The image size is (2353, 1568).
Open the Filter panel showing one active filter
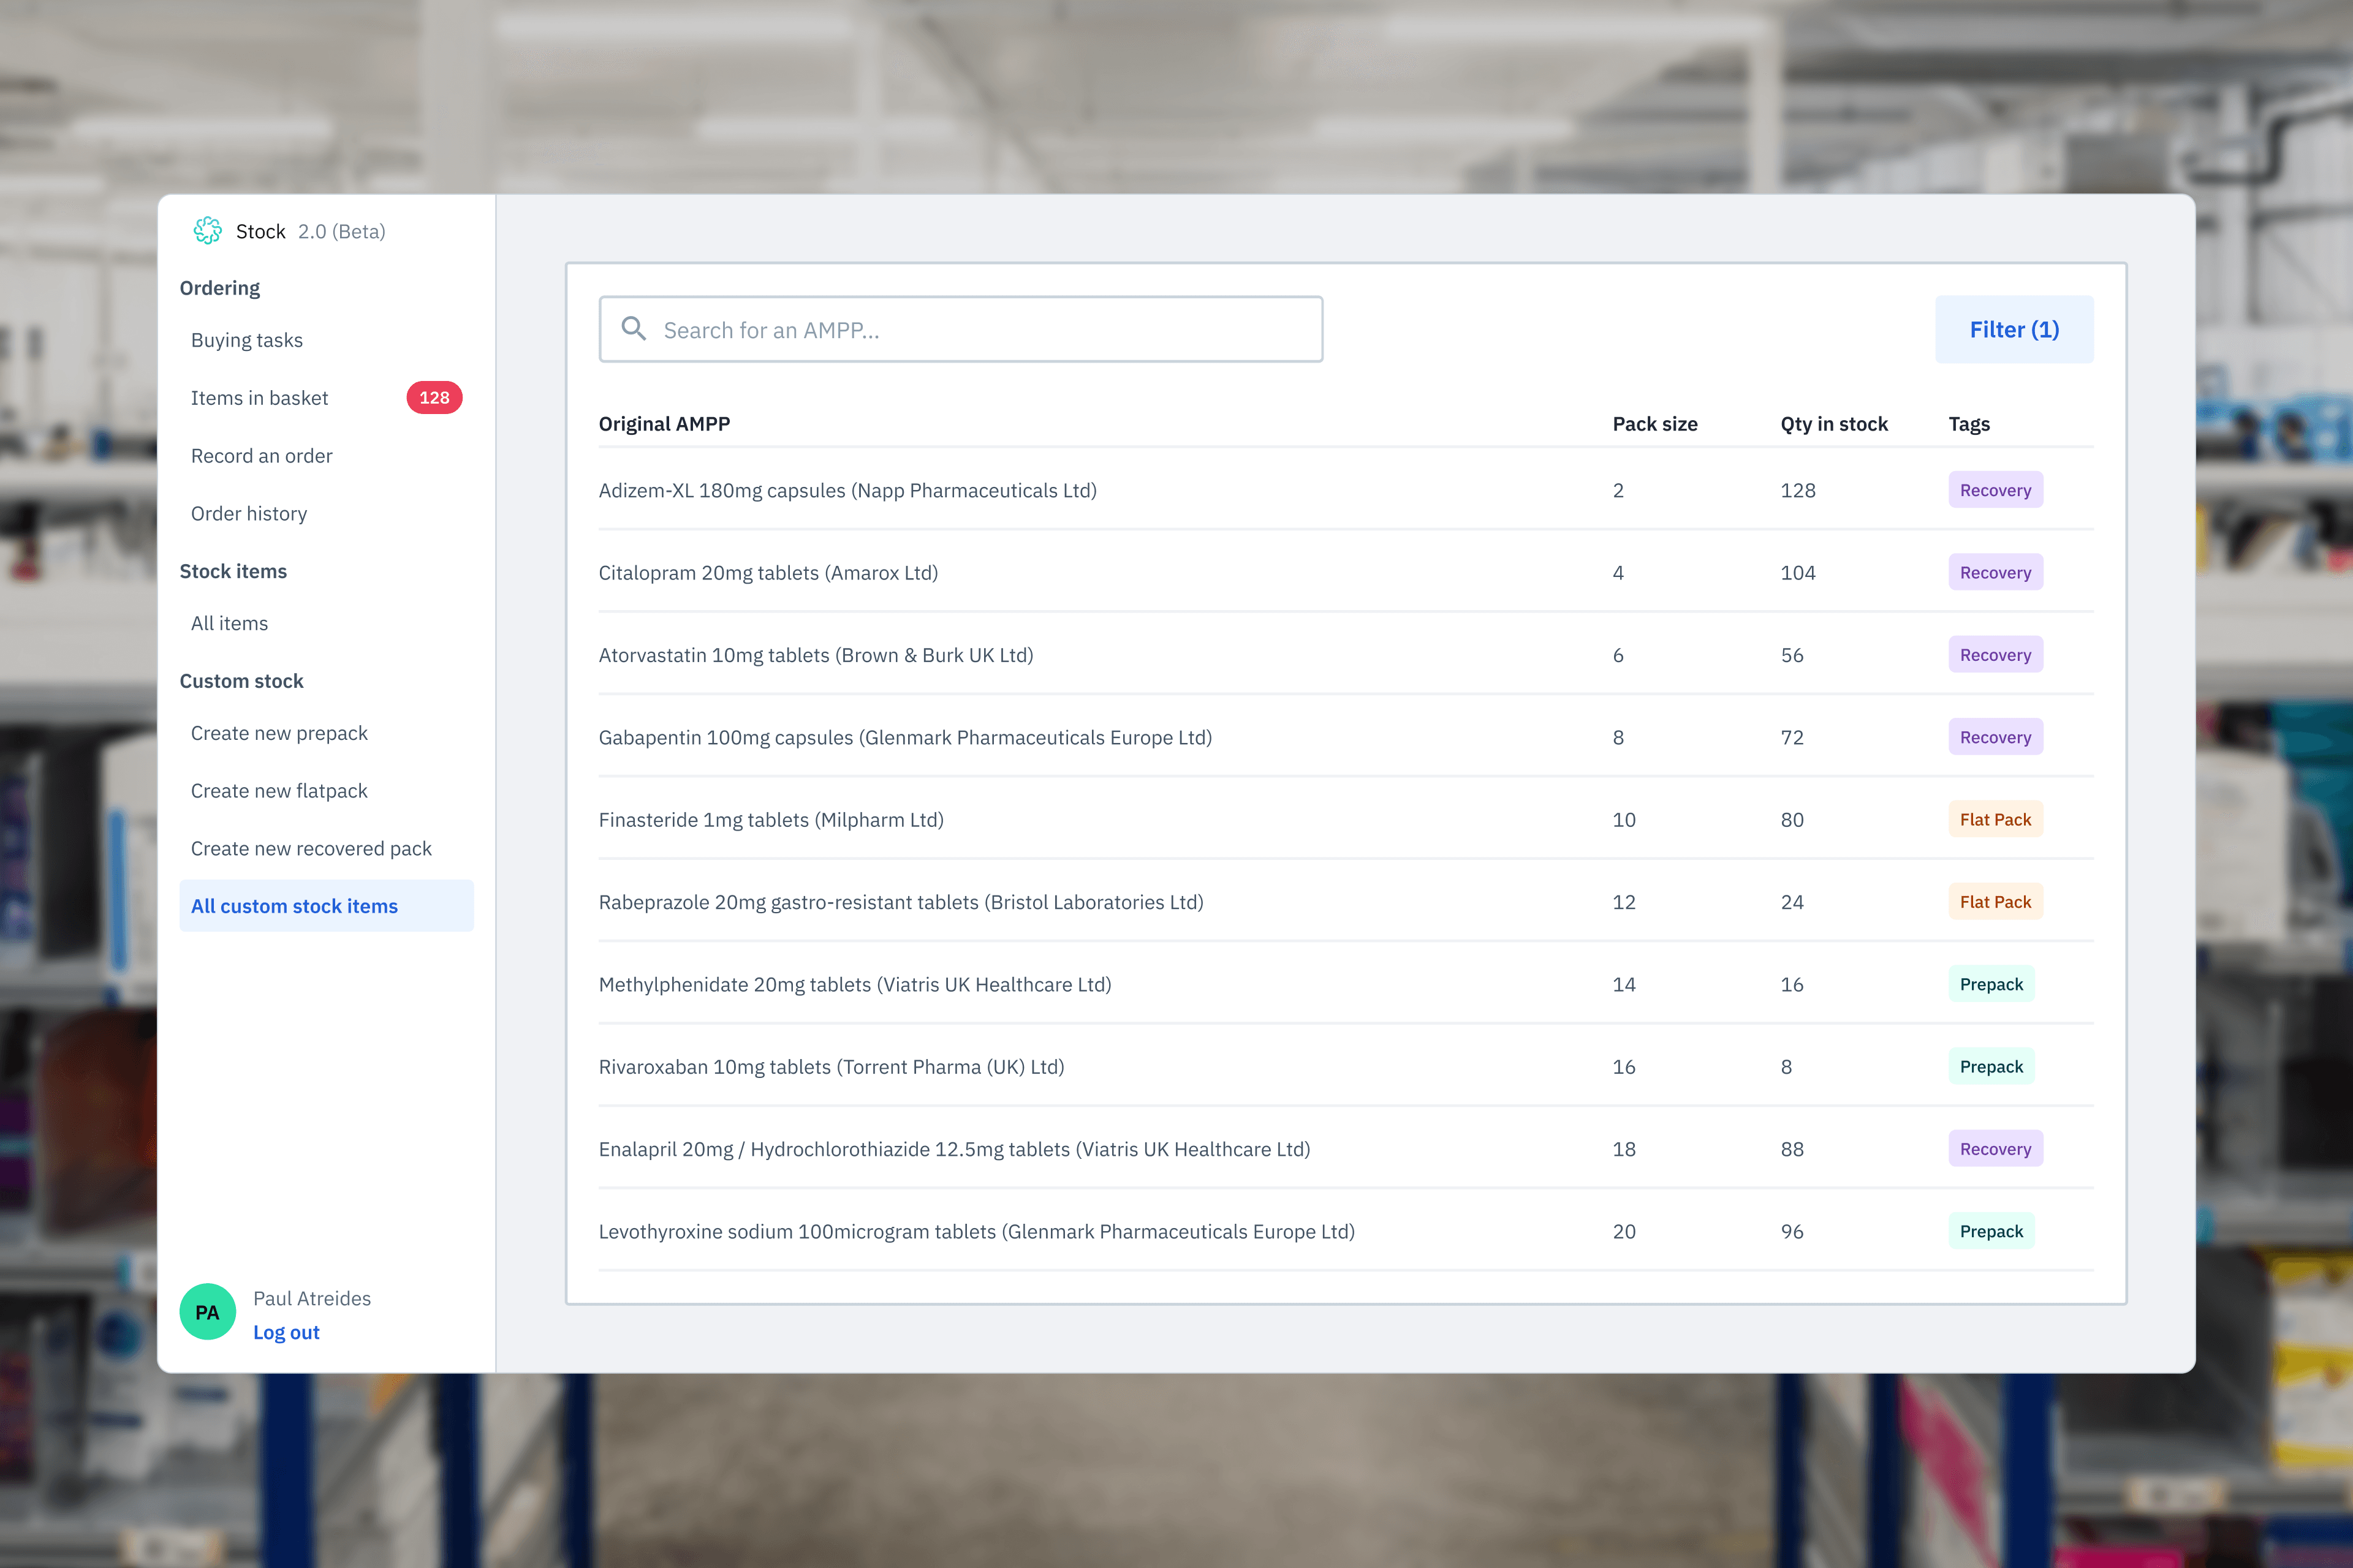coord(2014,329)
